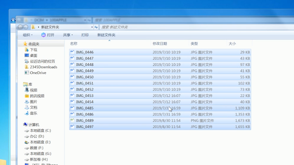Open drive 数据 (F:)
This screenshot has height=165, width=294.
(x=36, y=148)
